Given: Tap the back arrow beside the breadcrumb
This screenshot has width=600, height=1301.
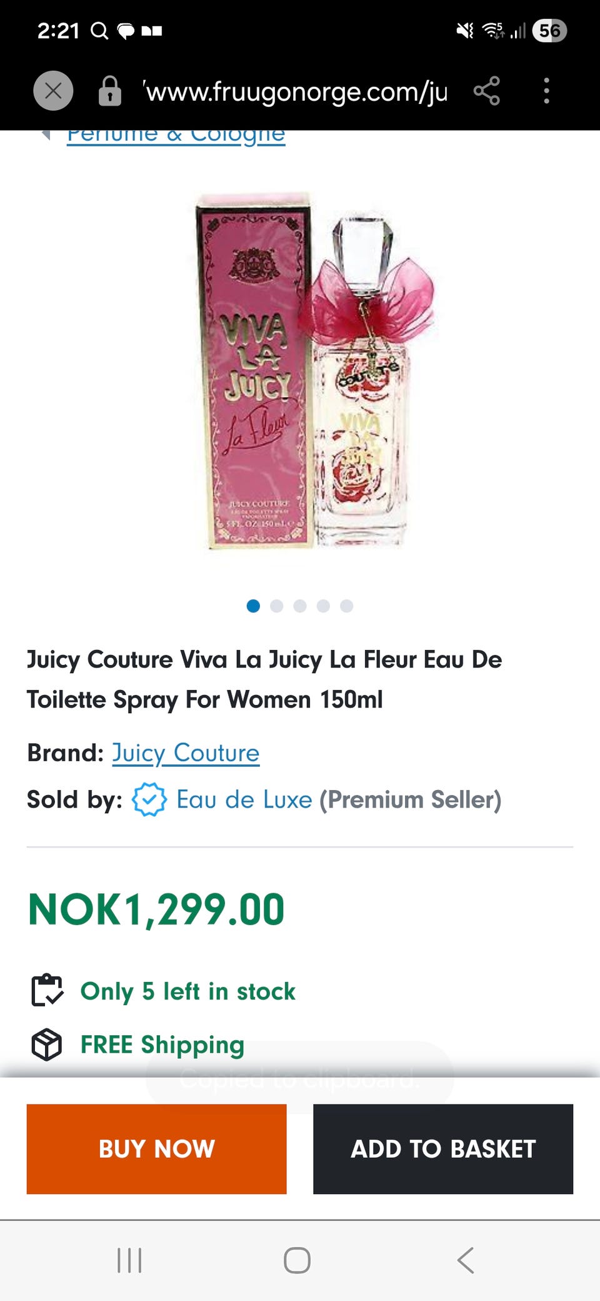Looking at the screenshot, I should click(x=45, y=134).
